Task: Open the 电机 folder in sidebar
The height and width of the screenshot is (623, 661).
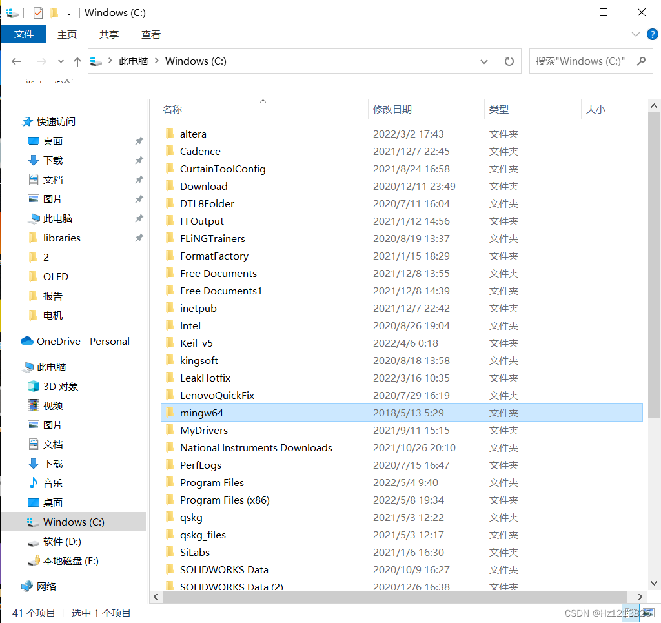Action: [53, 316]
